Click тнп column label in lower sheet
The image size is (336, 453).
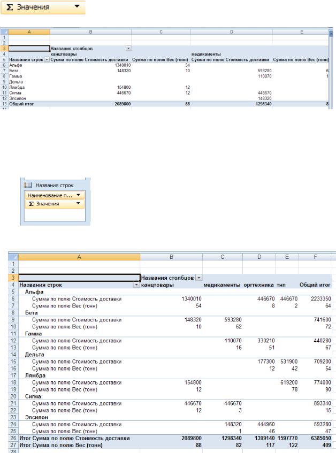coord(281,285)
